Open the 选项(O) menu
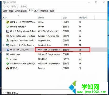Screen dimensions: 109x95 (x=15, y=7)
